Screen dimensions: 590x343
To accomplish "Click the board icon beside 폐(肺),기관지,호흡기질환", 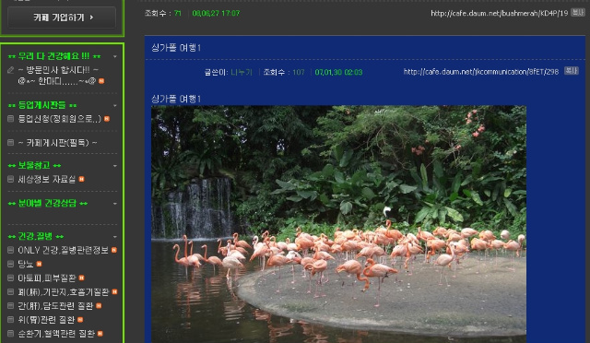I will [11, 291].
